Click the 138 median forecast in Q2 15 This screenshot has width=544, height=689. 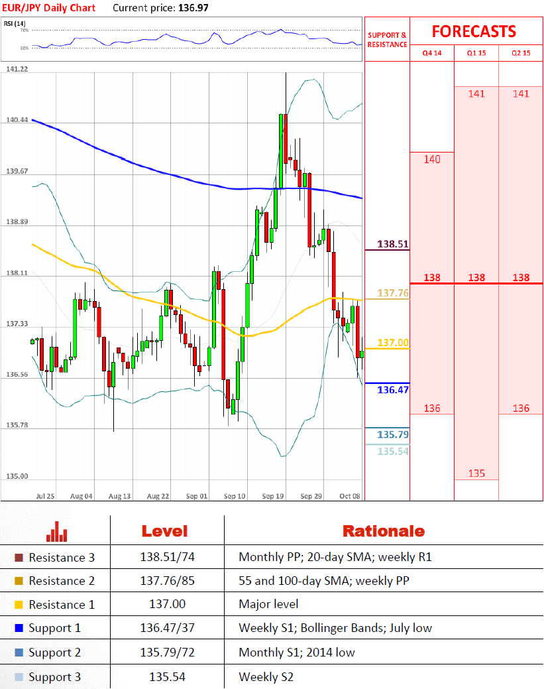click(x=521, y=278)
